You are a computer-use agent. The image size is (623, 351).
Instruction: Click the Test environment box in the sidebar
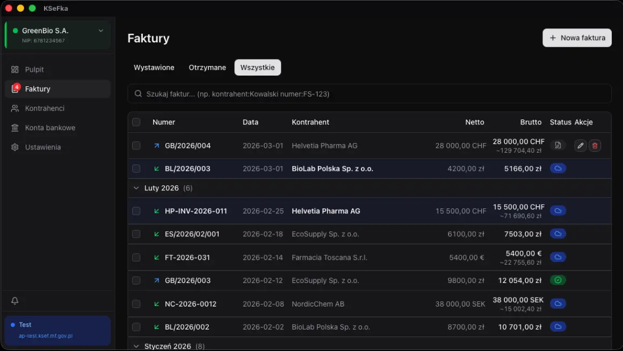(57, 330)
